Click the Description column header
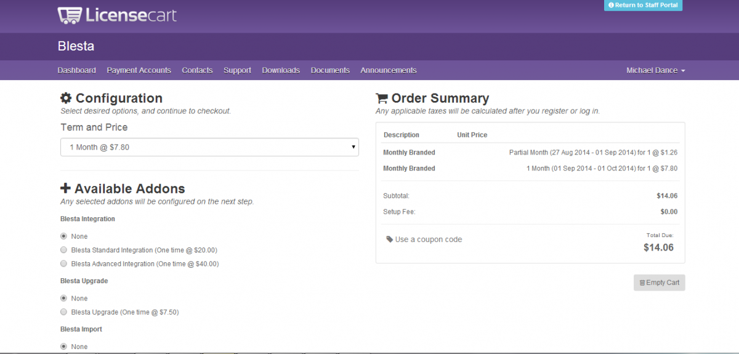Screen dimensions: 739x354 [x=402, y=135]
